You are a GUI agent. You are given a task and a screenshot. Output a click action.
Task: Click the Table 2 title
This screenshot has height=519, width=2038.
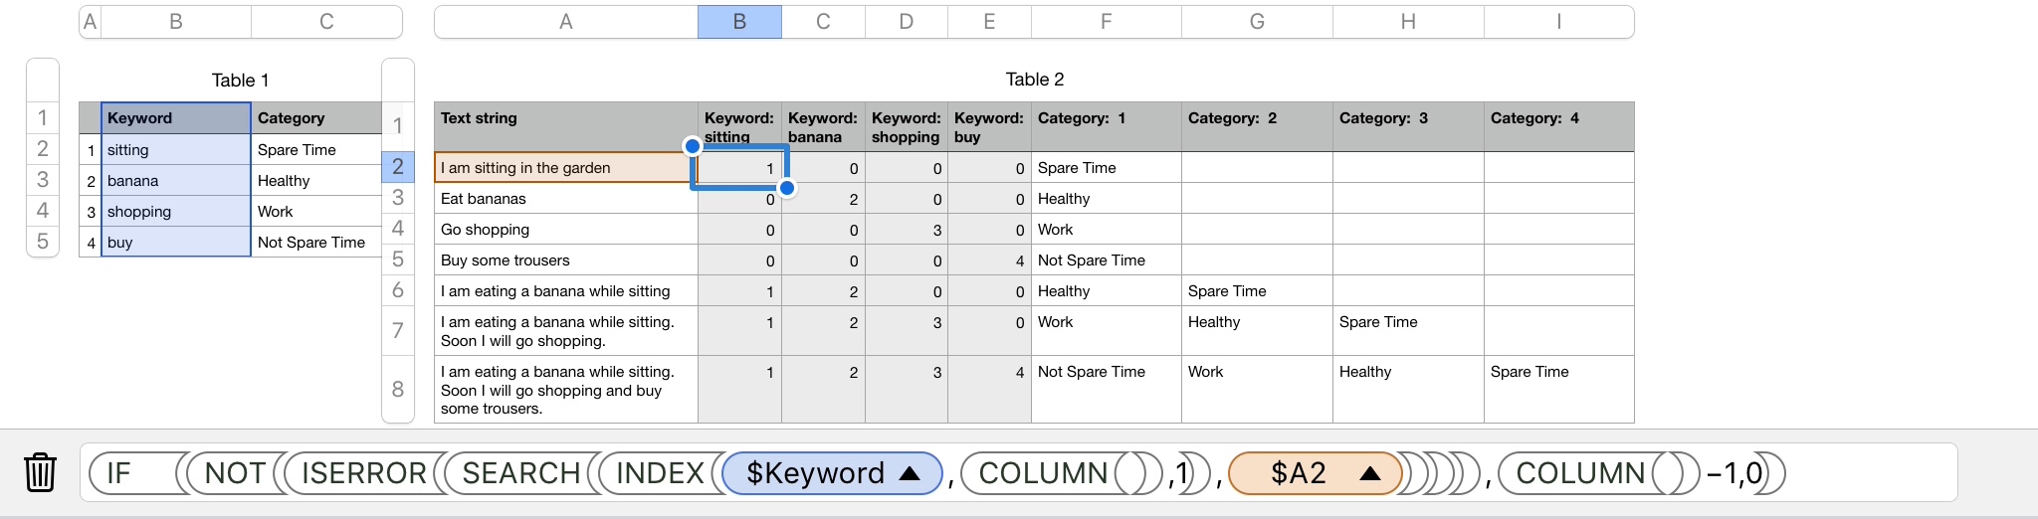click(x=1034, y=80)
